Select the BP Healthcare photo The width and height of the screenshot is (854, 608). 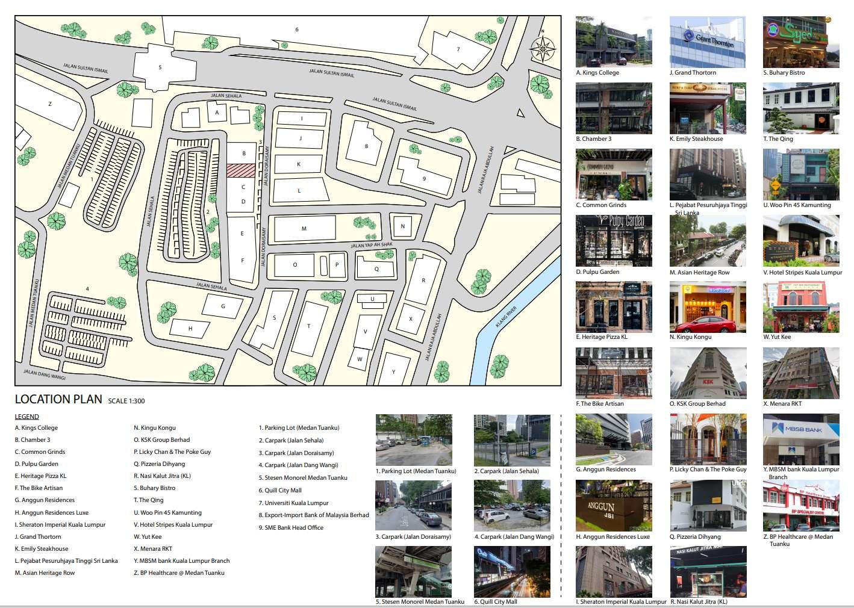801,506
